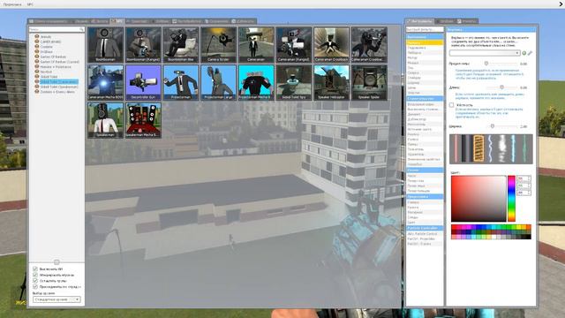Collapse the Конструкции tool category header
This screenshot has height=318, width=565.
point(425,98)
